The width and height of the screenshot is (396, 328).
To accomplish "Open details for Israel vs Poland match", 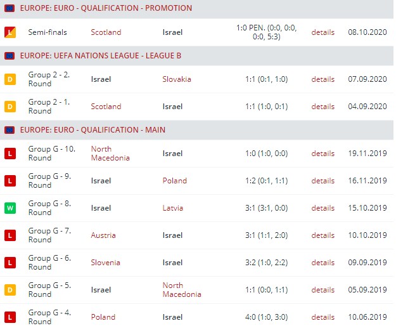I will [x=323, y=181].
